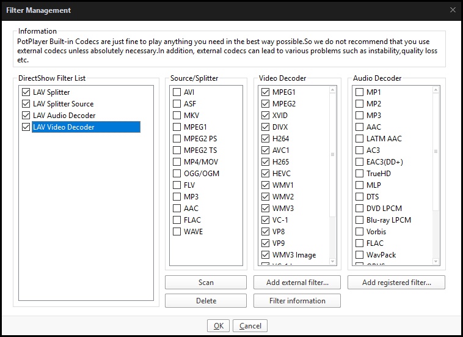Uncheck MPEG2 video decoder checkbox
The width and height of the screenshot is (463, 337).
pyautogui.click(x=266, y=104)
